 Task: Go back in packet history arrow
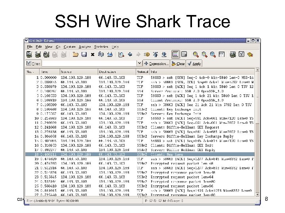(x=130, y=54)
